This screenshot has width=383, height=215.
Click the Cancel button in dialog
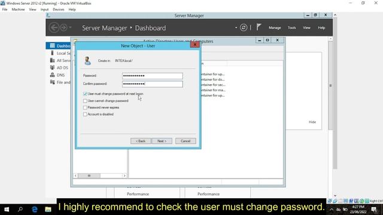pyautogui.click(x=186, y=141)
